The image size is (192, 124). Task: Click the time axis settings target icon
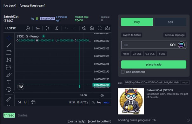[102, 95]
